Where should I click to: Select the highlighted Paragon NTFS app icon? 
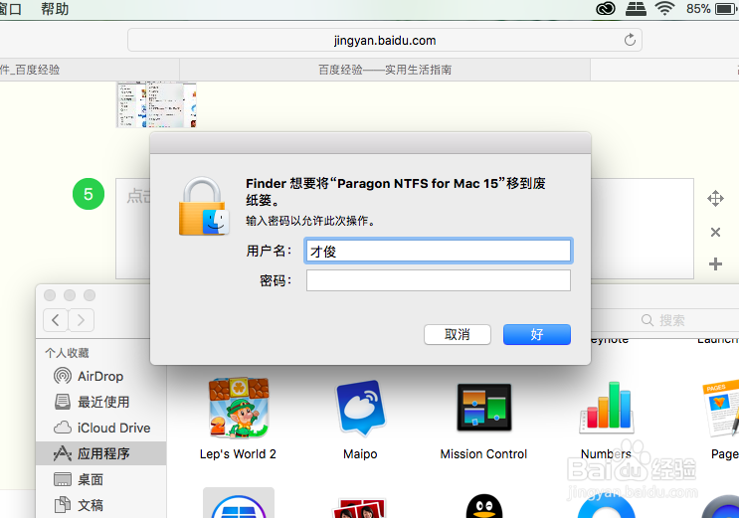coord(239,503)
